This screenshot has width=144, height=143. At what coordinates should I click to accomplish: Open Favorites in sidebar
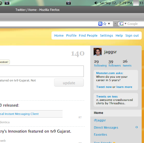[100, 135]
